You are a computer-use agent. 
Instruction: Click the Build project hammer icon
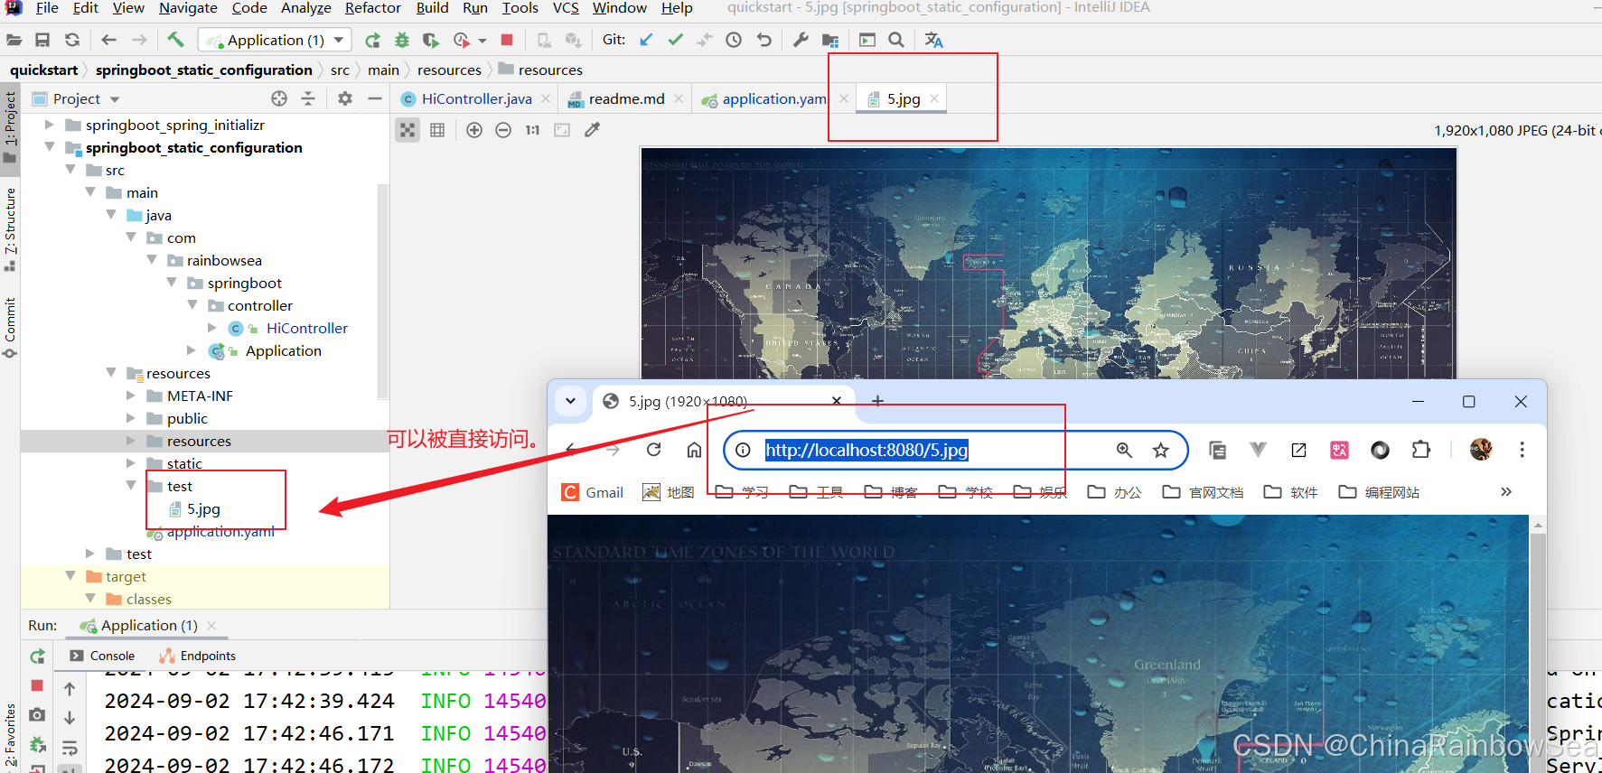tap(175, 40)
